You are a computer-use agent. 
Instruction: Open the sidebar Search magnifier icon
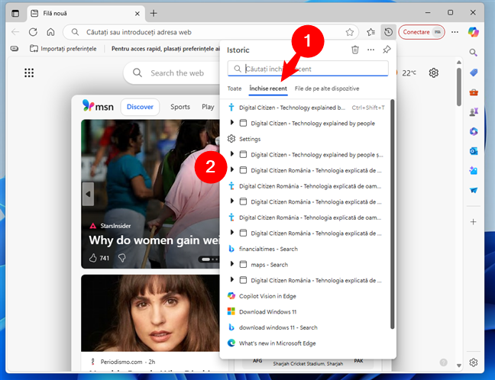point(474,53)
